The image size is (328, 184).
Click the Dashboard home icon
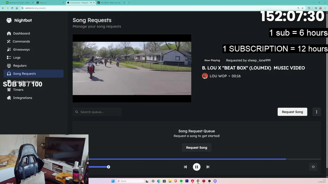tap(9, 33)
